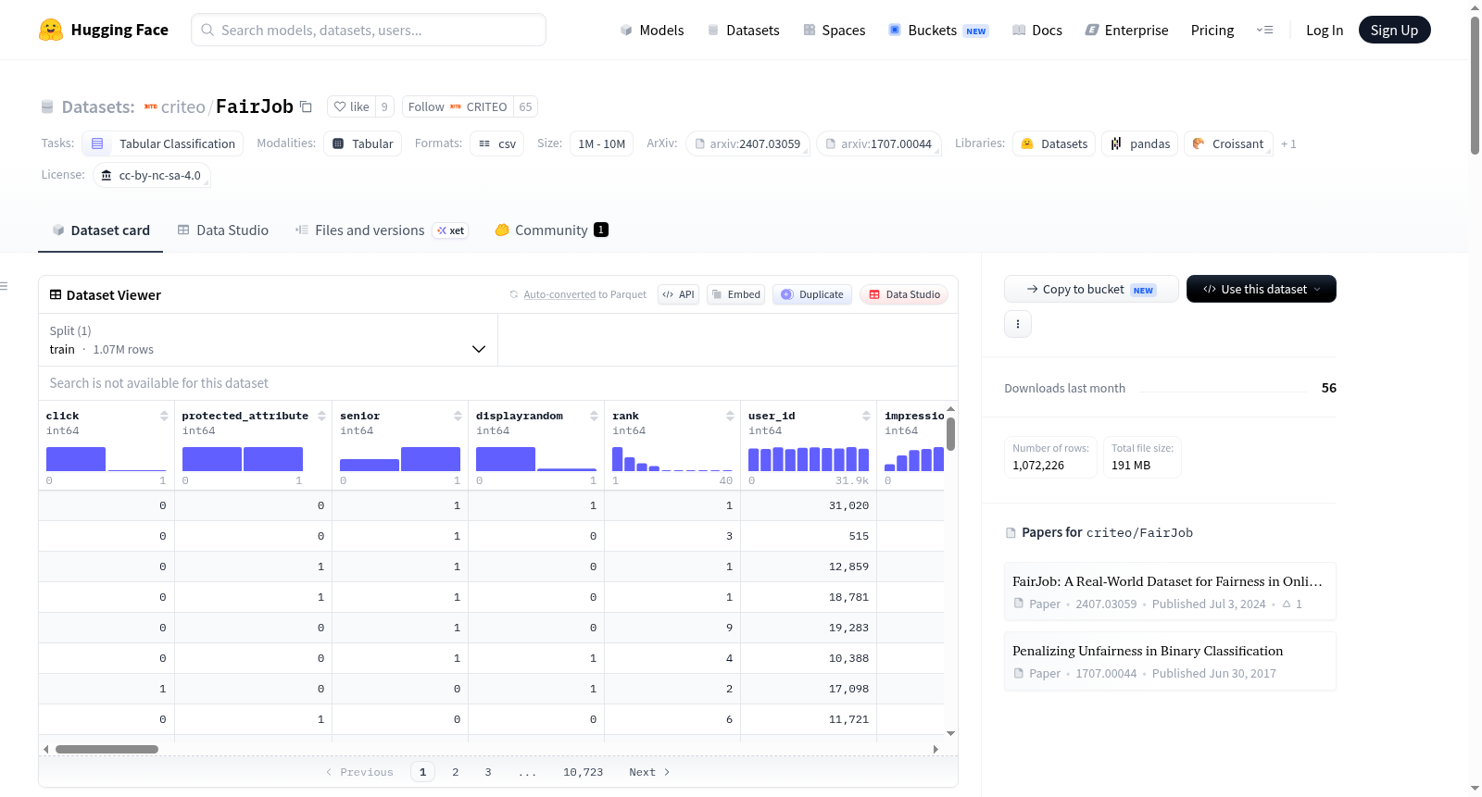Open the left sidebar menu icon
Screen dimensions: 1482x797
(x=4, y=286)
